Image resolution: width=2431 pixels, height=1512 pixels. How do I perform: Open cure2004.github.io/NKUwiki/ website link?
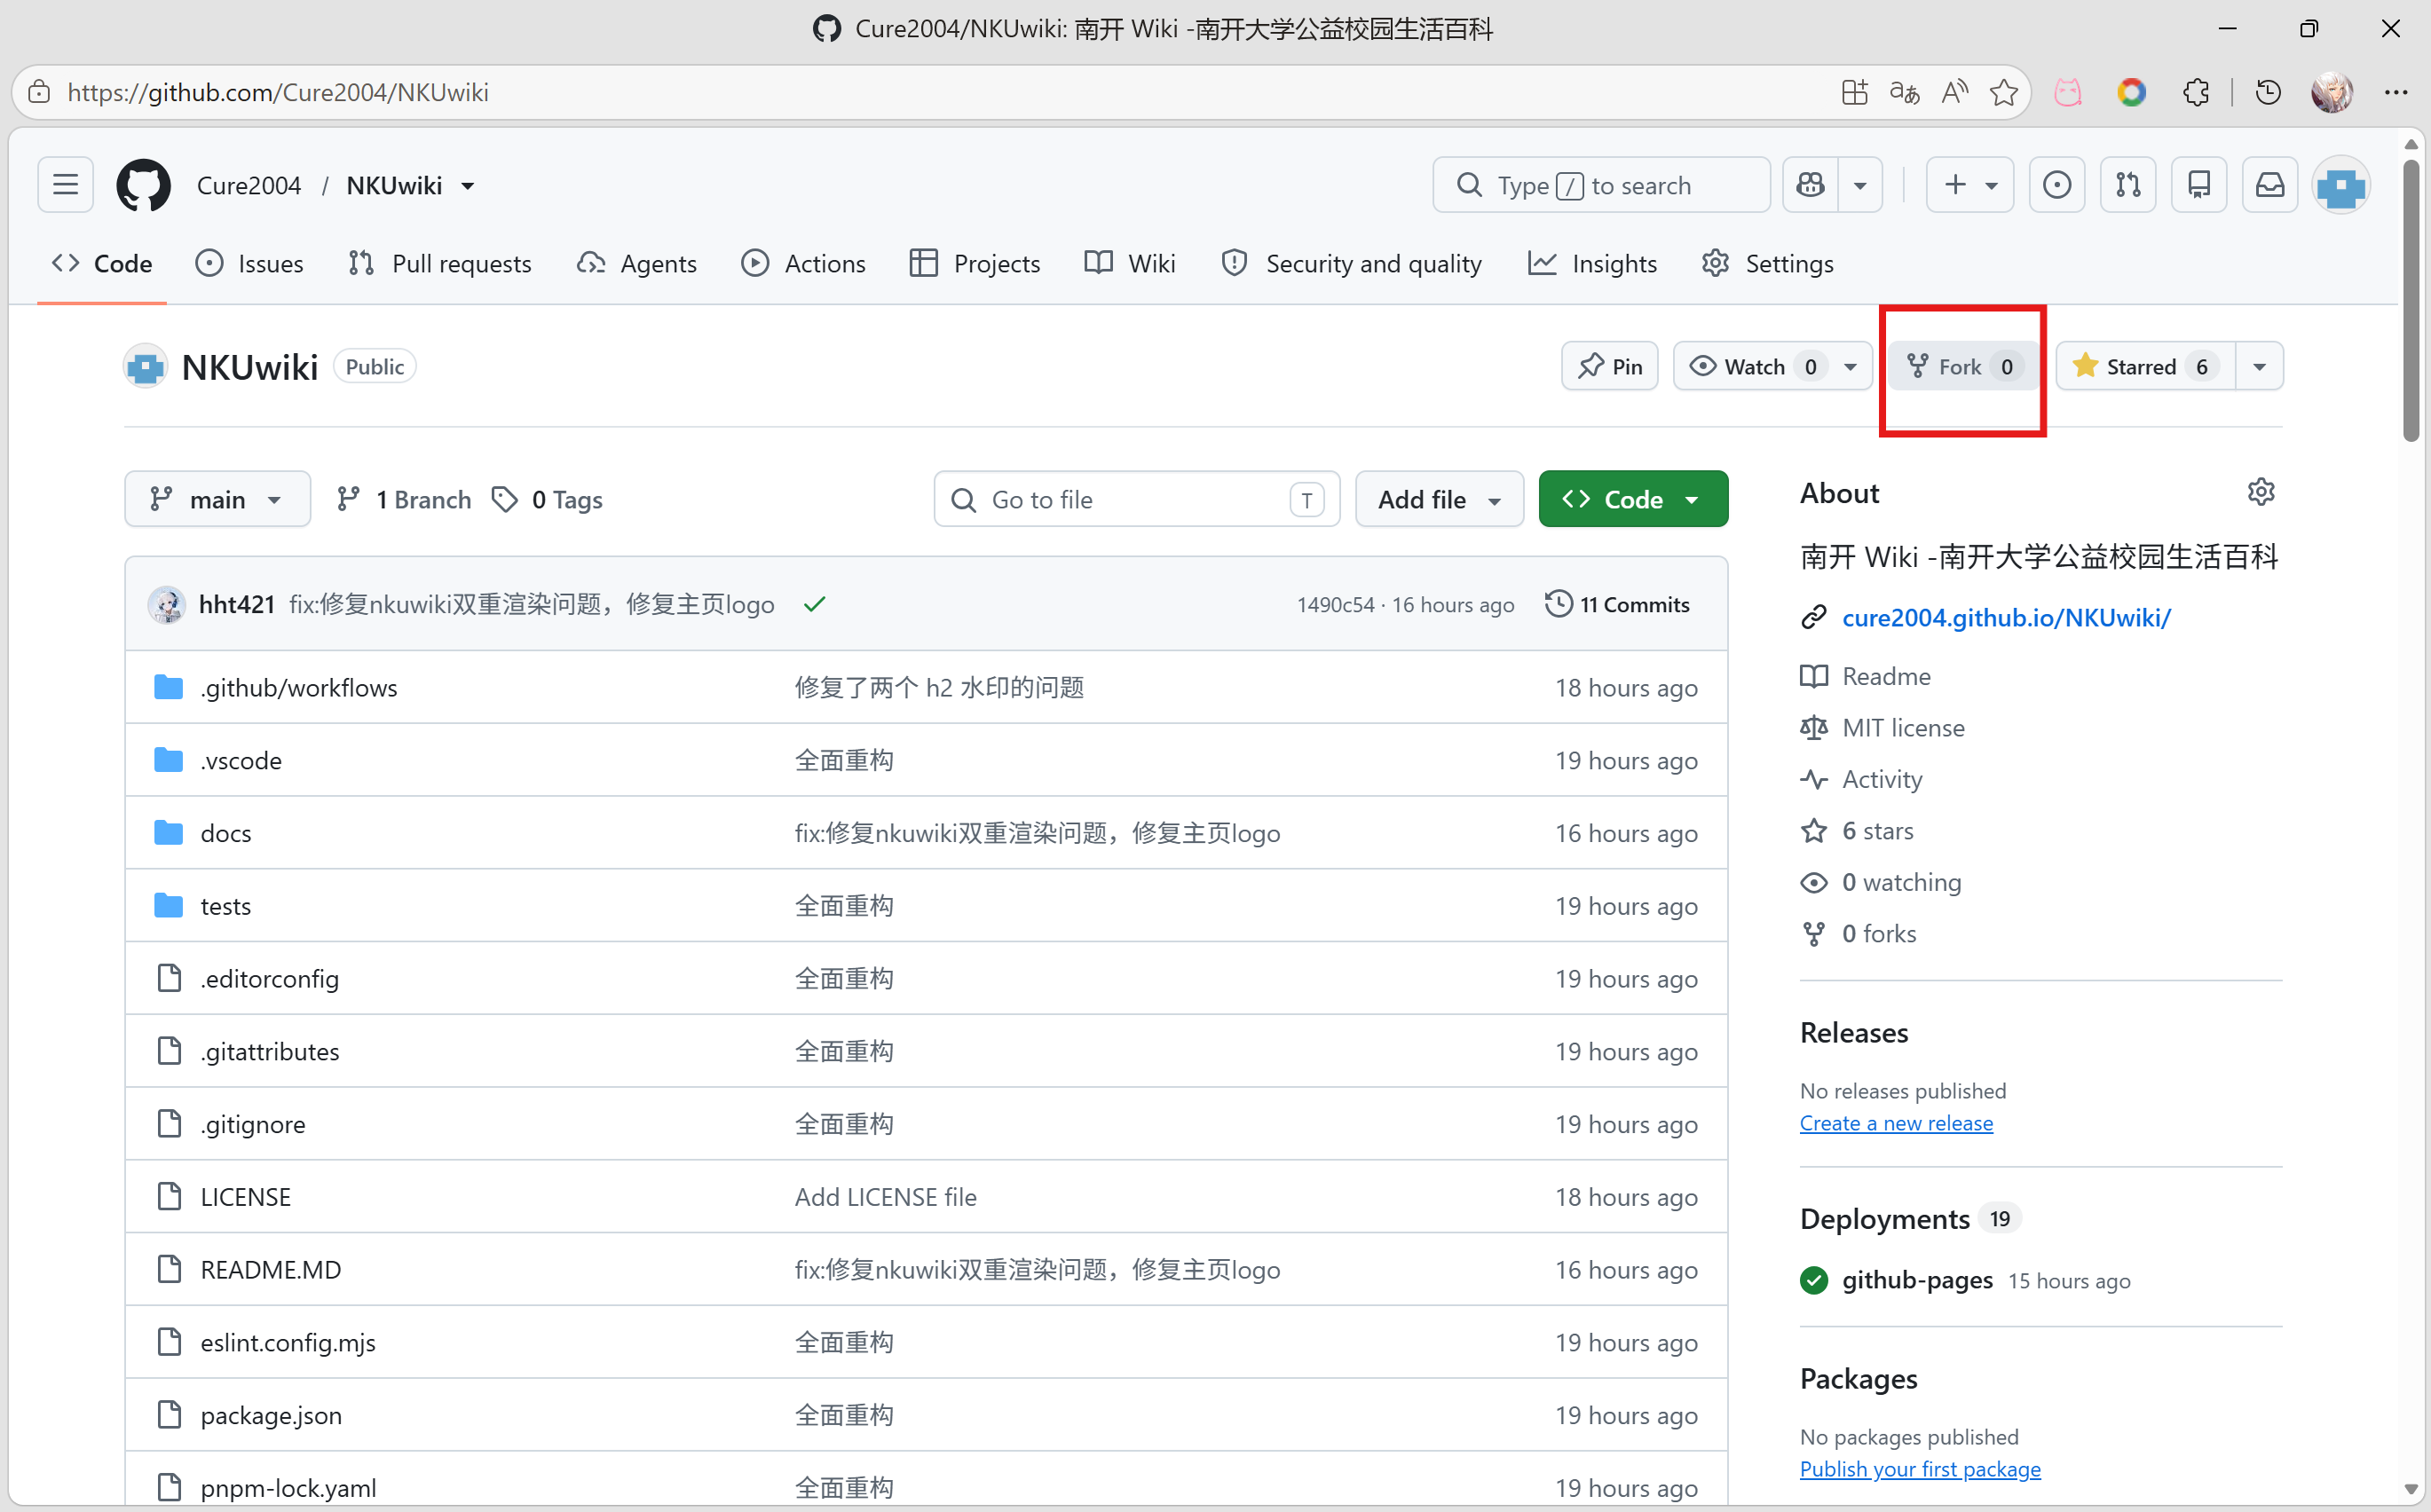(x=2006, y=618)
